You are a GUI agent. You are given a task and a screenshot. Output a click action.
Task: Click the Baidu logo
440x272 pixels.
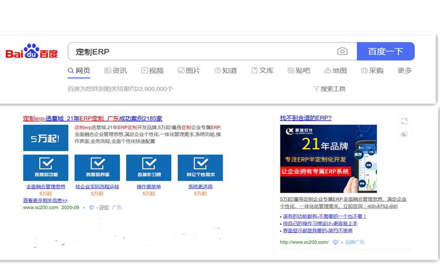click(x=32, y=51)
